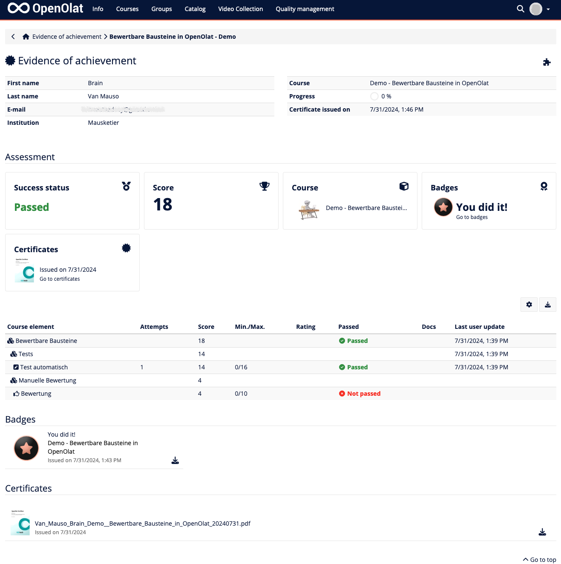The height and width of the screenshot is (564, 561).
Task: Download the assessment table
Action: pos(548,305)
